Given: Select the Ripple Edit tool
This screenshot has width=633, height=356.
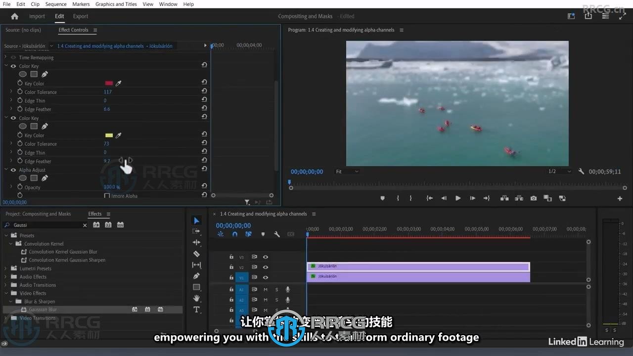Looking at the screenshot, I should coord(196,242).
